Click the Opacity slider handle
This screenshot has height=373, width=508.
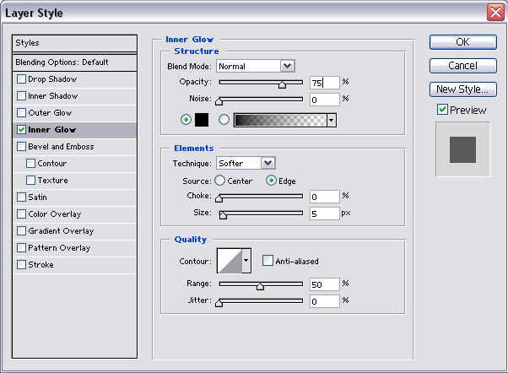[282, 84]
